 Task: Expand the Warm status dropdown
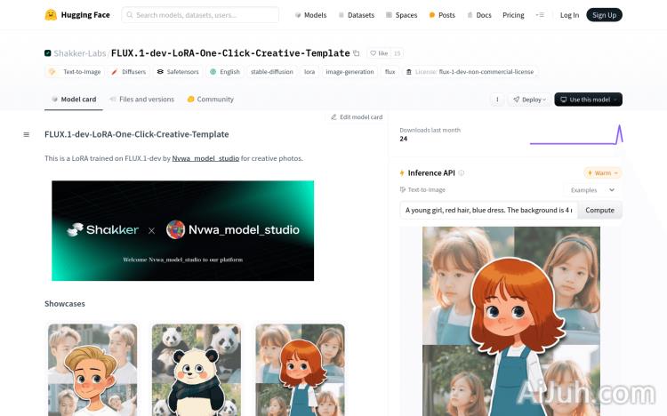point(603,172)
